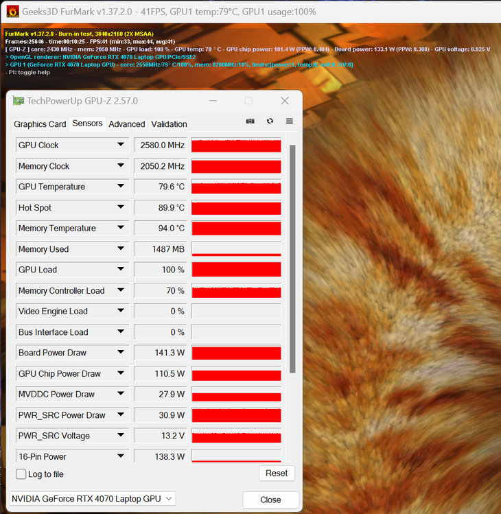
Task: Click the GPU-Z app icon in title bar
Action: pyautogui.click(x=18, y=101)
